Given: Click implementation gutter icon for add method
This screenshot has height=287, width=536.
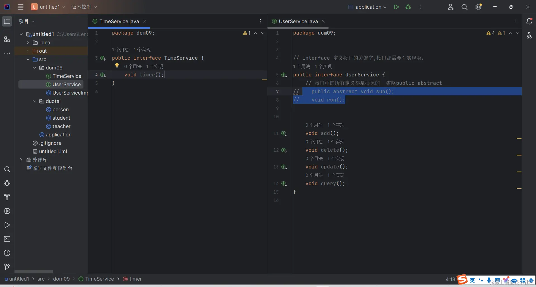Looking at the screenshot, I should (x=284, y=133).
